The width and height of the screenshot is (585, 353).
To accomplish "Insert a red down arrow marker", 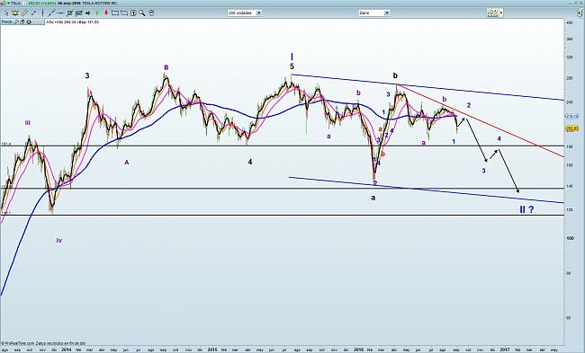I will click(106, 13).
